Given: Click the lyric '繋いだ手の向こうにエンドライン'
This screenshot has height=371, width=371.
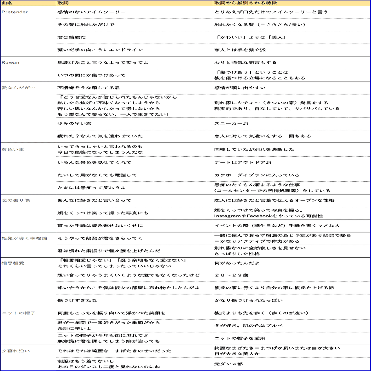Looking at the screenshot, I should 134,50.
